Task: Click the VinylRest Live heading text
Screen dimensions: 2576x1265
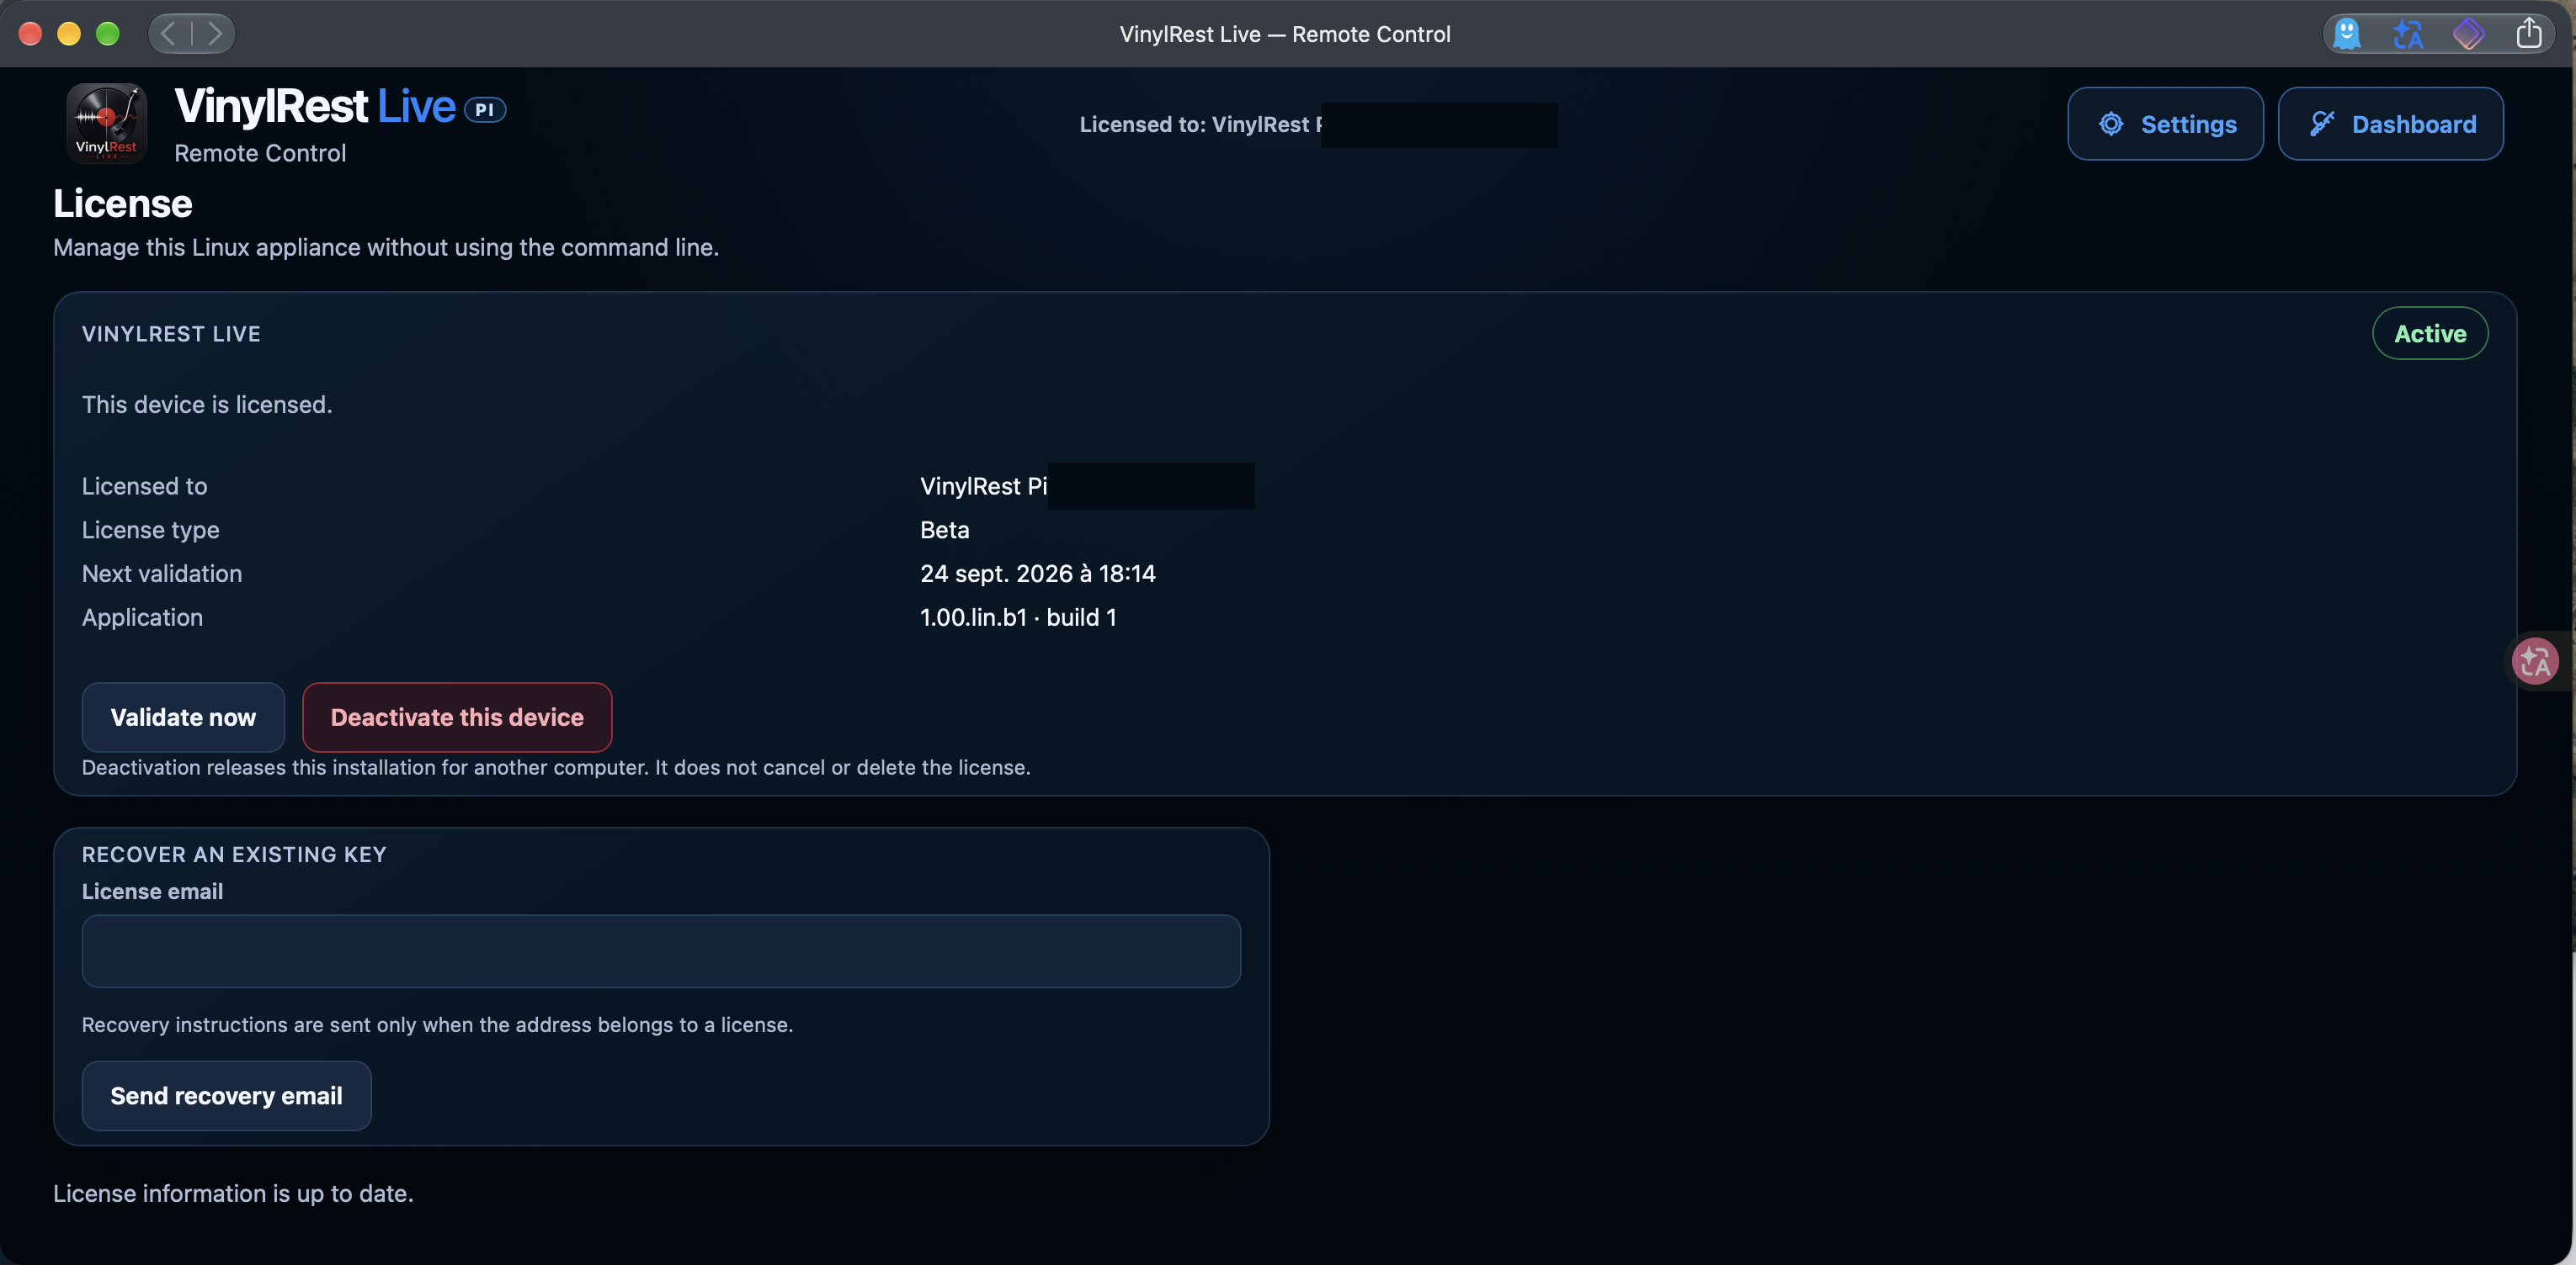Action: tap(315, 106)
